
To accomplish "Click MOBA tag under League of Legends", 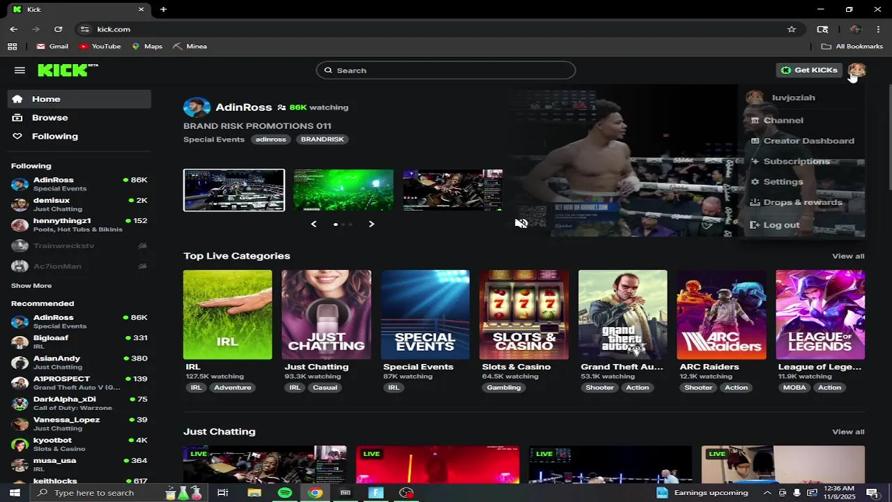I will click(x=794, y=388).
